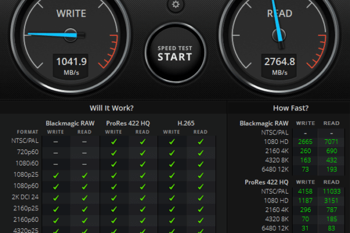Click 2K DCI 24 Blackmagic RAW read checkmark
This screenshot has height=233, width=350.
[84, 198]
